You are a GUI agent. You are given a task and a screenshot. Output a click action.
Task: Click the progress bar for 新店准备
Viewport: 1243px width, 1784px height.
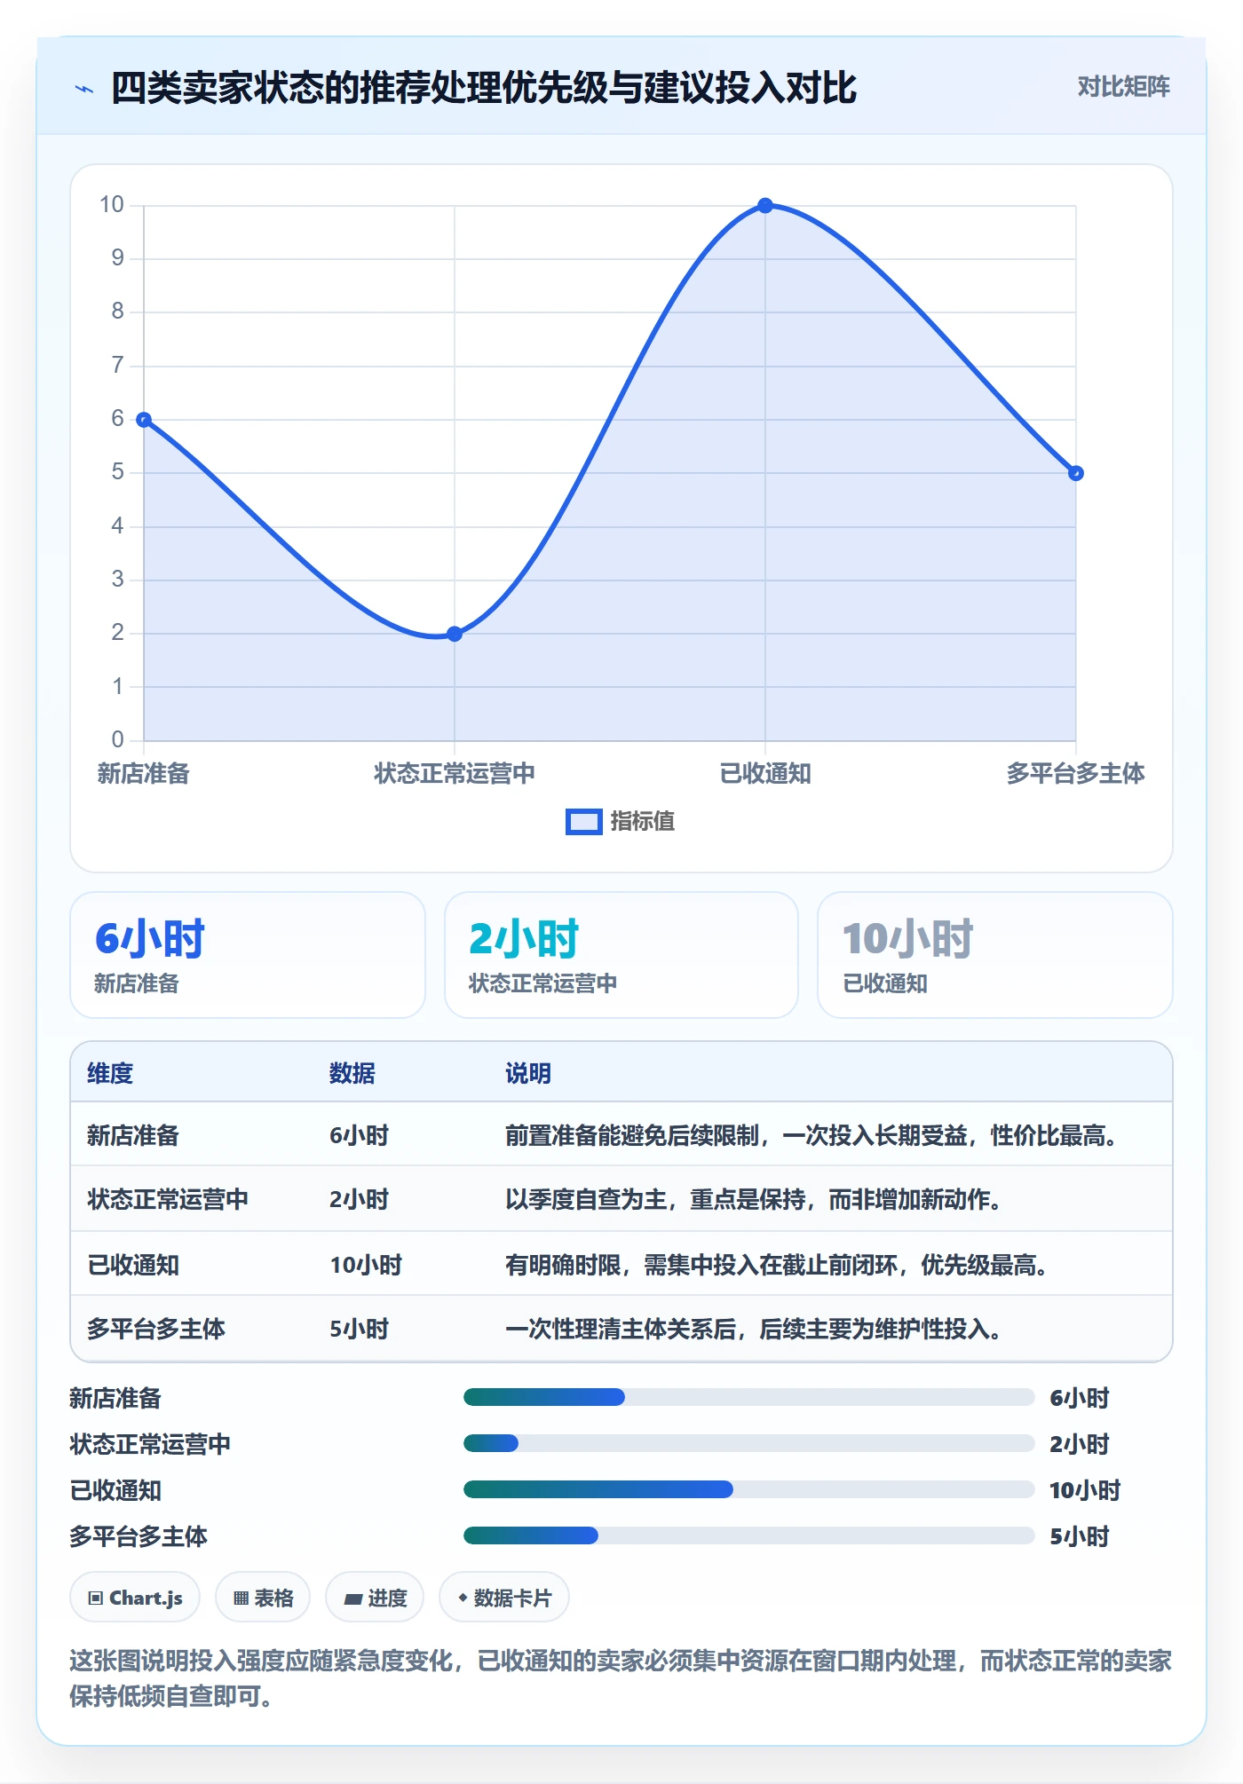[749, 1397]
